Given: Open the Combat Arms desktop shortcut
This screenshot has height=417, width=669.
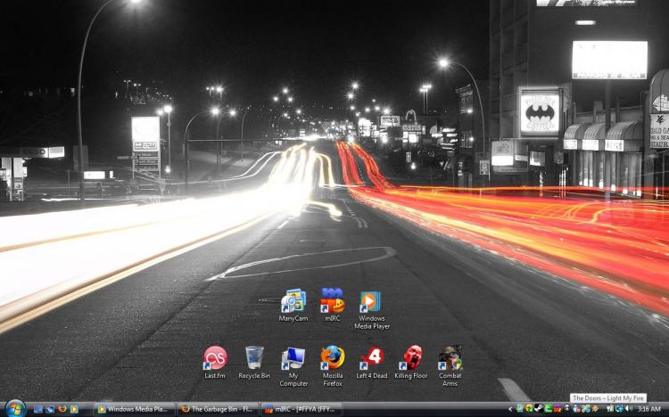Looking at the screenshot, I should pos(450,358).
